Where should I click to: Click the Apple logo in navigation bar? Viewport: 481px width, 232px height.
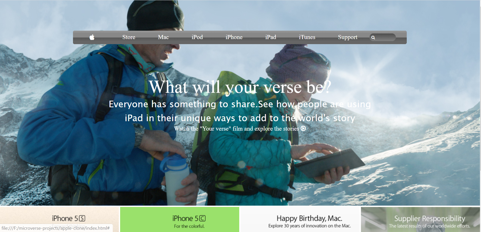click(x=92, y=37)
